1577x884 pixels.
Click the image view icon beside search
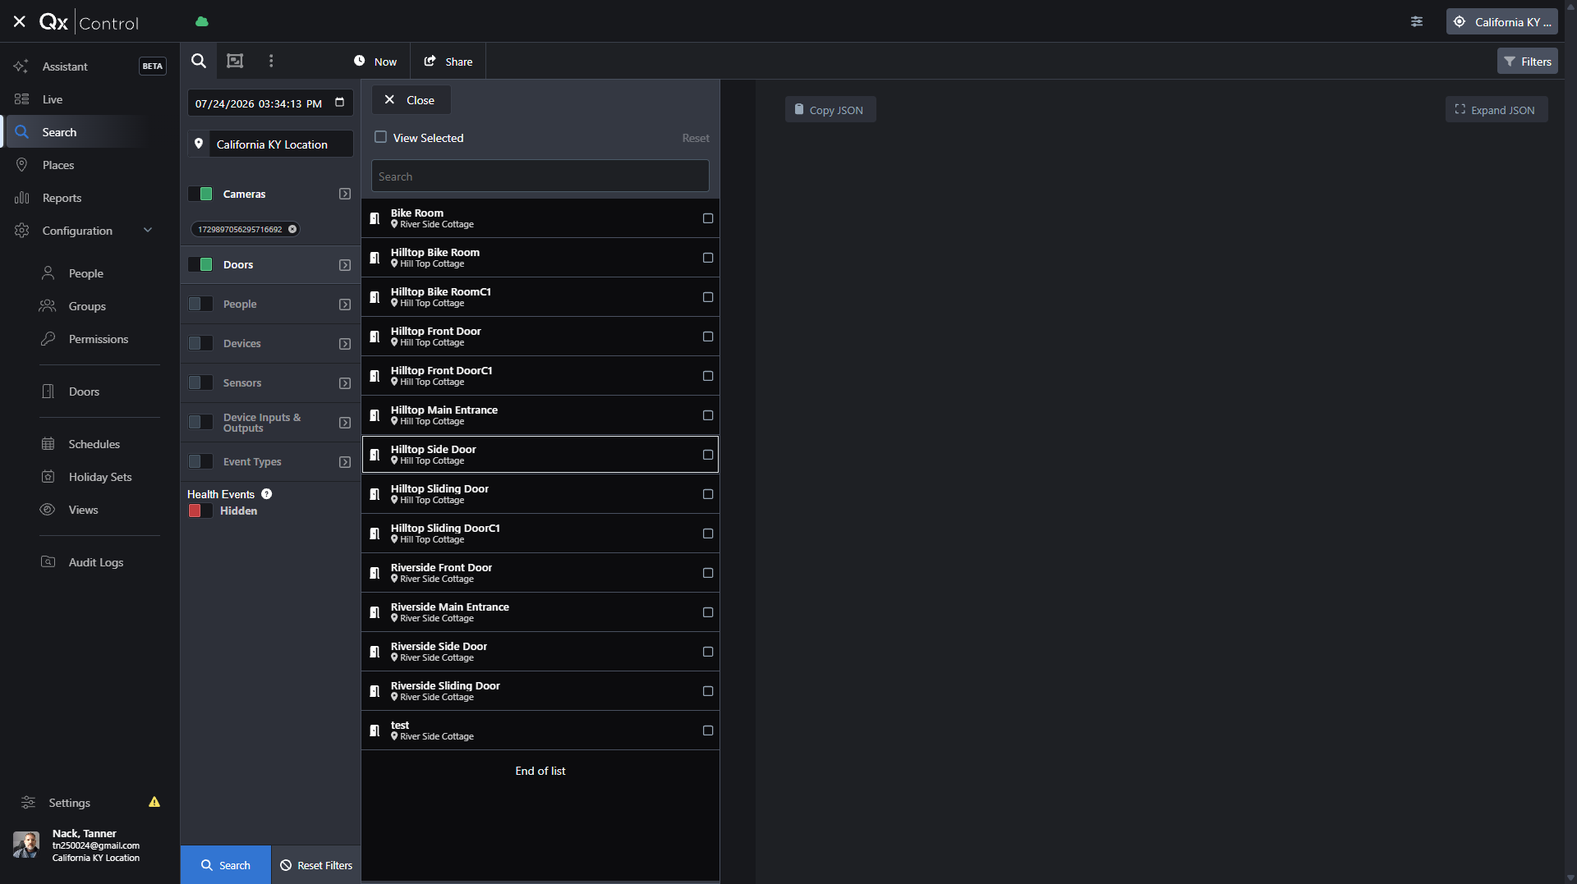(235, 61)
